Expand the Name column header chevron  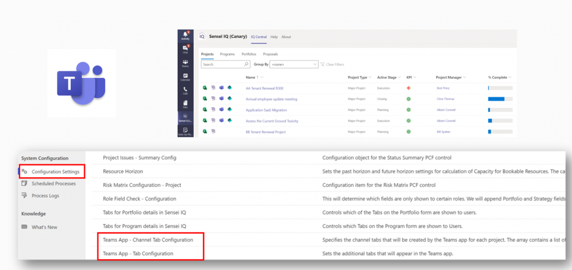[263, 77]
